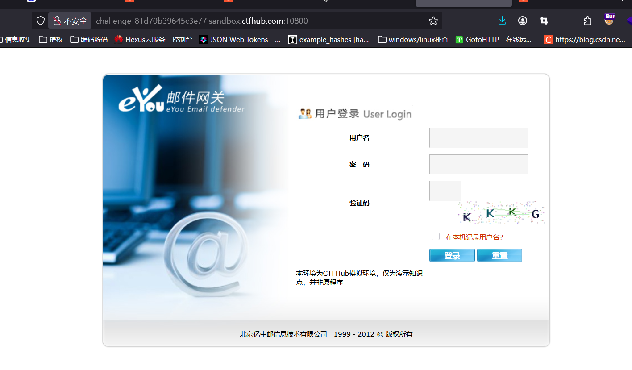Click the 不安全 security label
This screenshot has width=632, height=370.
coord(75,21)
